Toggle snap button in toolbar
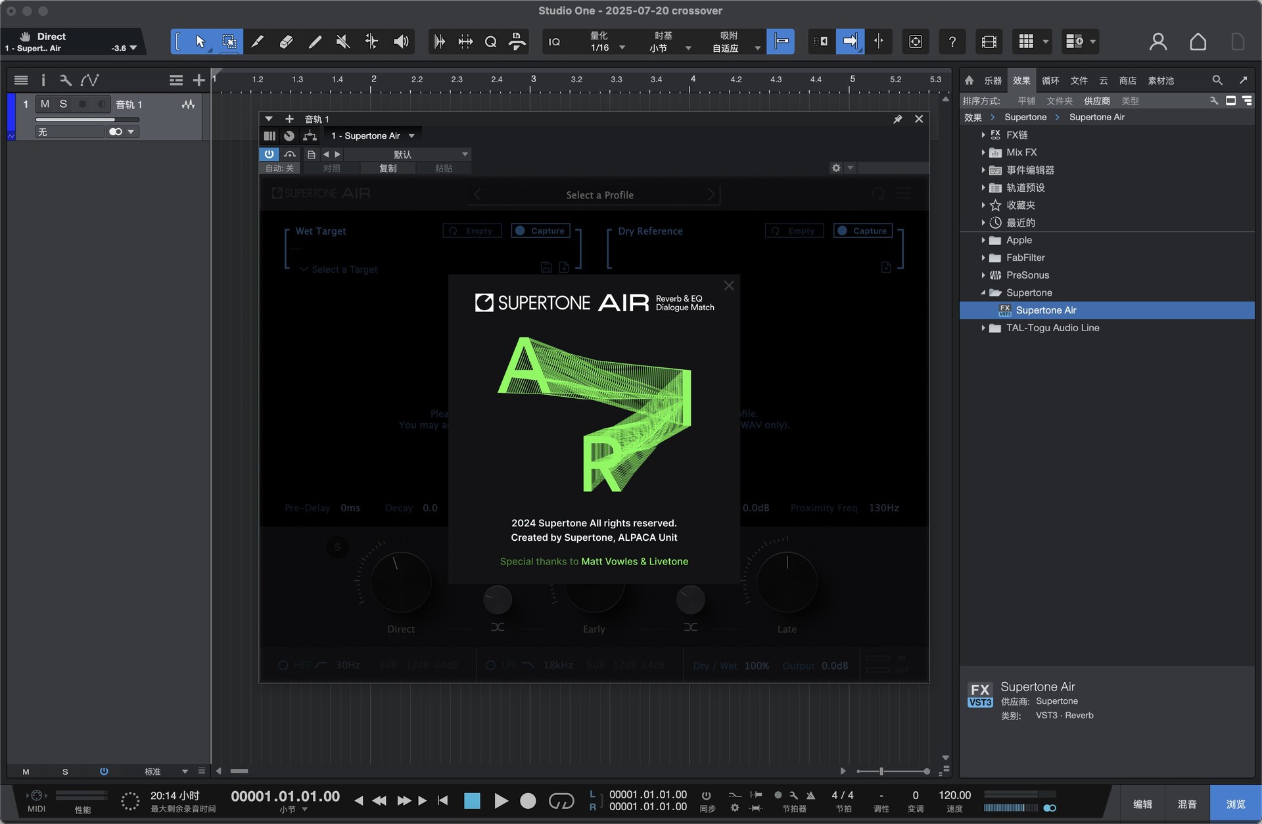 click(x=781, y=42)
